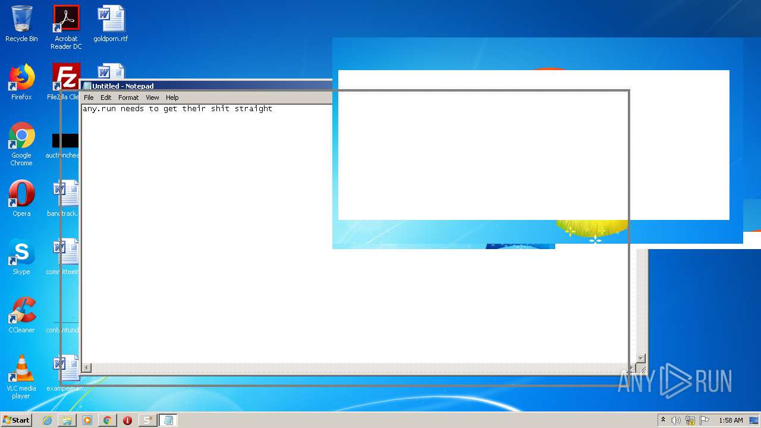Click the Notepad title bar icon
The image size is (761, 428).
tap(87, 86)
